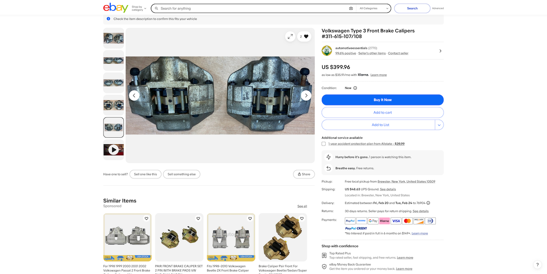Click the Condition info icon
The width and height of the screenshot is (547, 274).
click(355, 88)
